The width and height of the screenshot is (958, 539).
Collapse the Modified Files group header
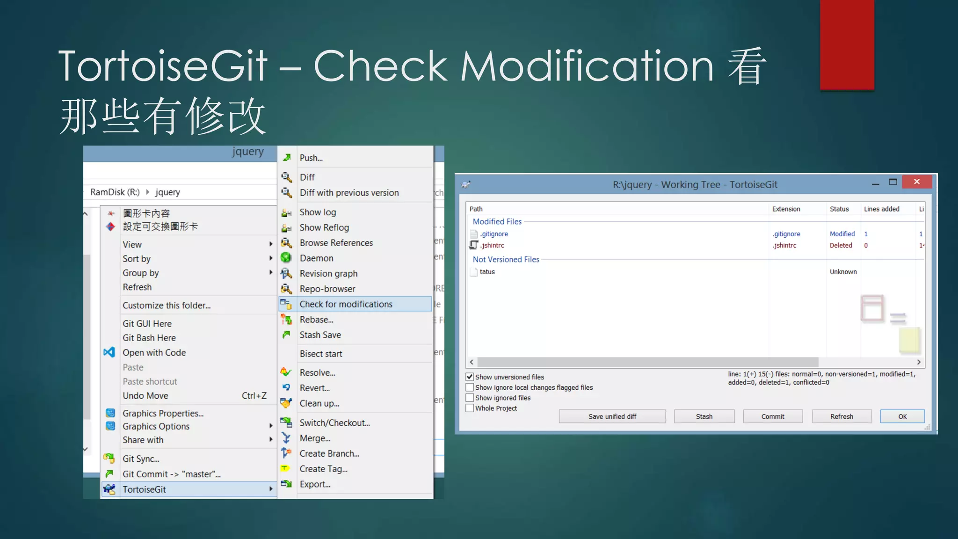497,221
